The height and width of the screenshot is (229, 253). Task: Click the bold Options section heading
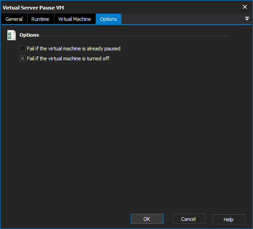(x=29, y=35)
